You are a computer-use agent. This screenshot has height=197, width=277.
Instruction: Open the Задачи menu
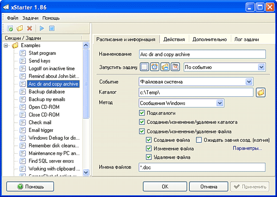[x=30, y=18]
